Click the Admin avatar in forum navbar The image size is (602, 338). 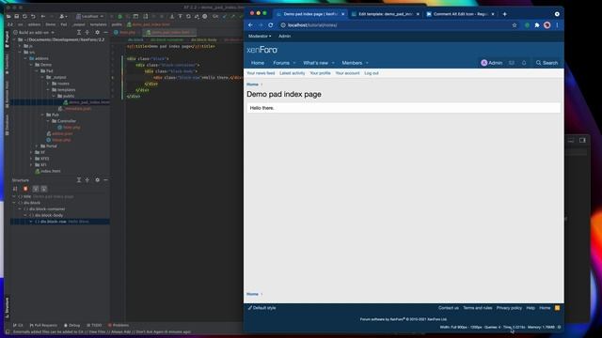[484, 63]
